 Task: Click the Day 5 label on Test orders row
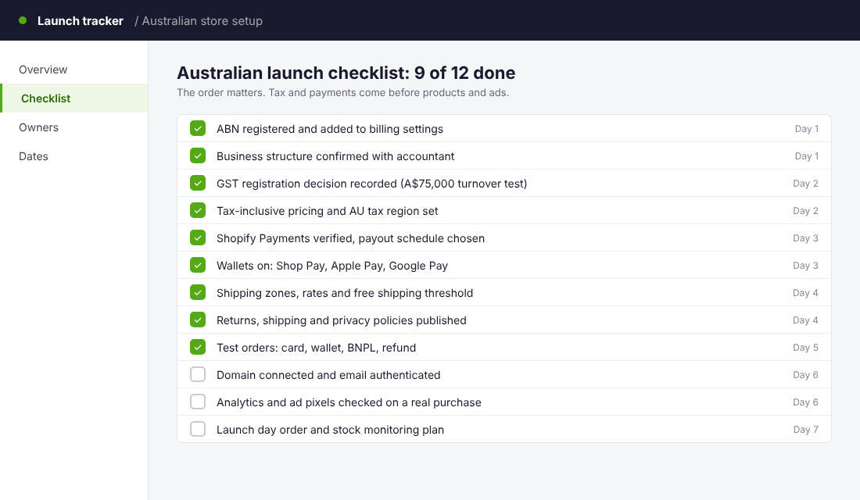coord(805,348)
